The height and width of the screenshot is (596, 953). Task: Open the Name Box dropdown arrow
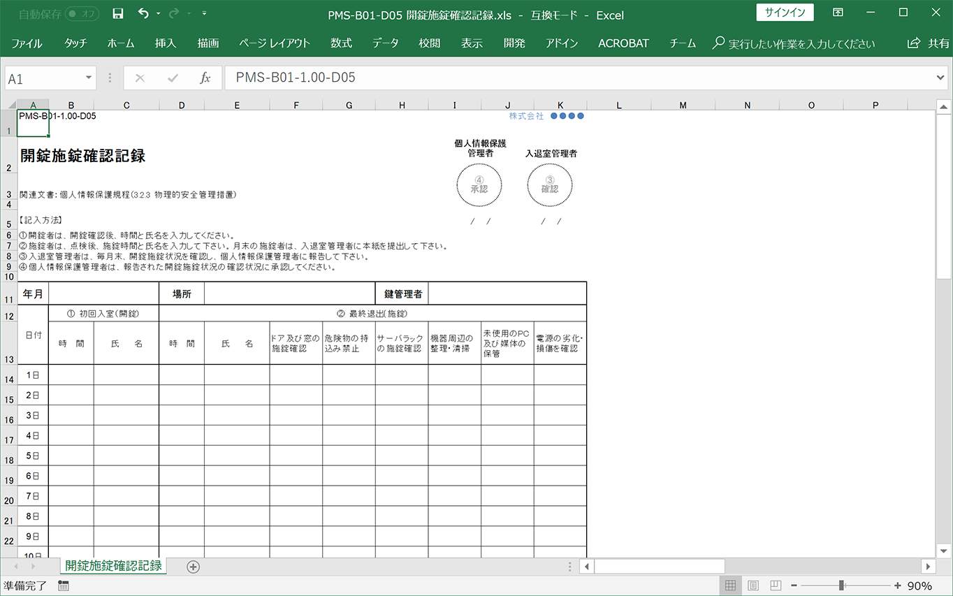tap(89, 78)
